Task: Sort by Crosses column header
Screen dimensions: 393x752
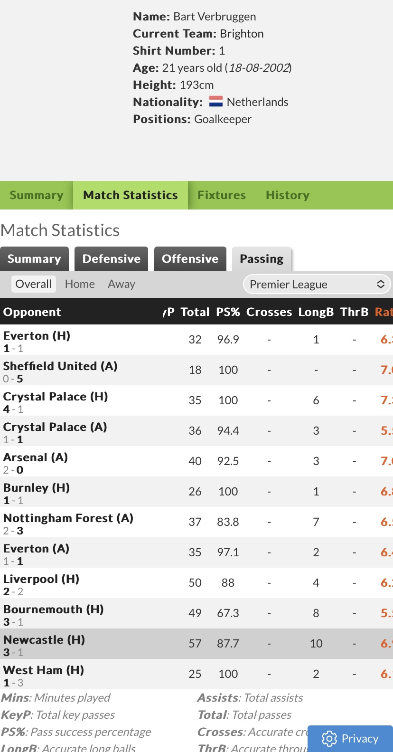Action: (x=269, y=312)
